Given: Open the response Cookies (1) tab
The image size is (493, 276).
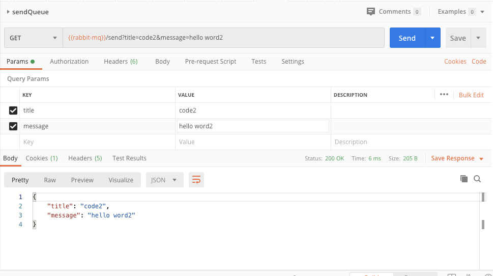Looking at the screenshot, I should 42,158.
